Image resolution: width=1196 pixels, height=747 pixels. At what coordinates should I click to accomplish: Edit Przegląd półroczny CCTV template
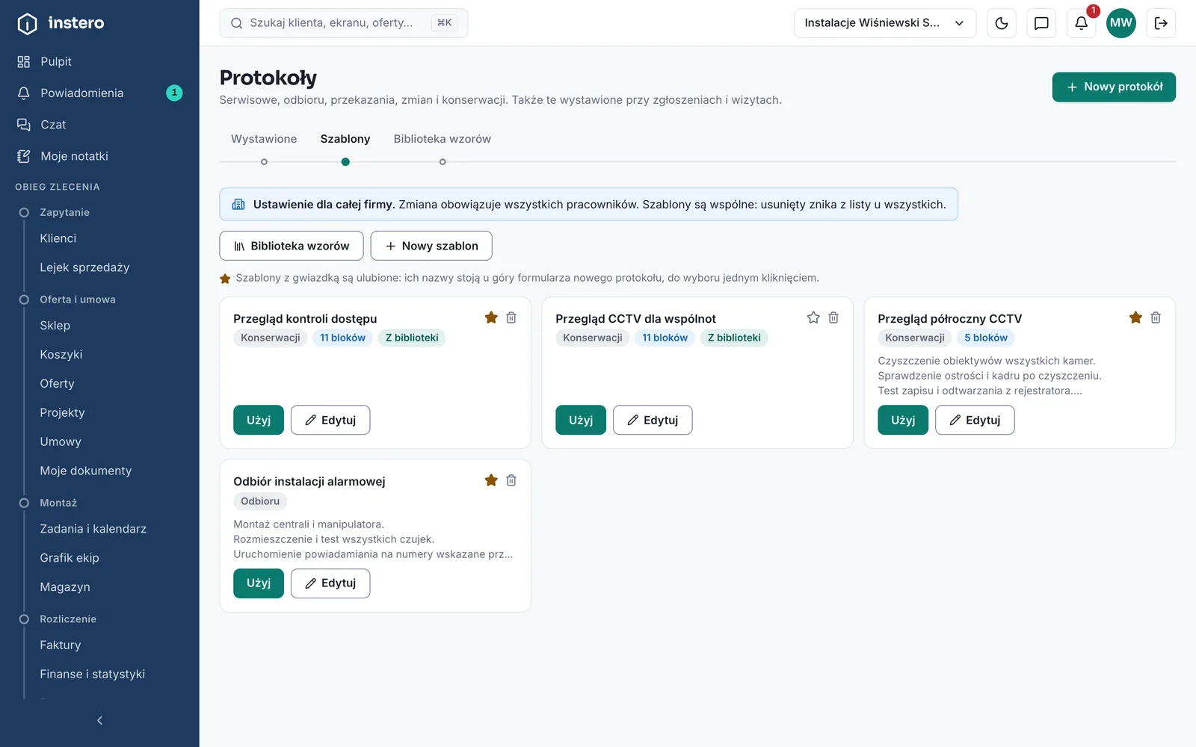click(x=975, y=420)
